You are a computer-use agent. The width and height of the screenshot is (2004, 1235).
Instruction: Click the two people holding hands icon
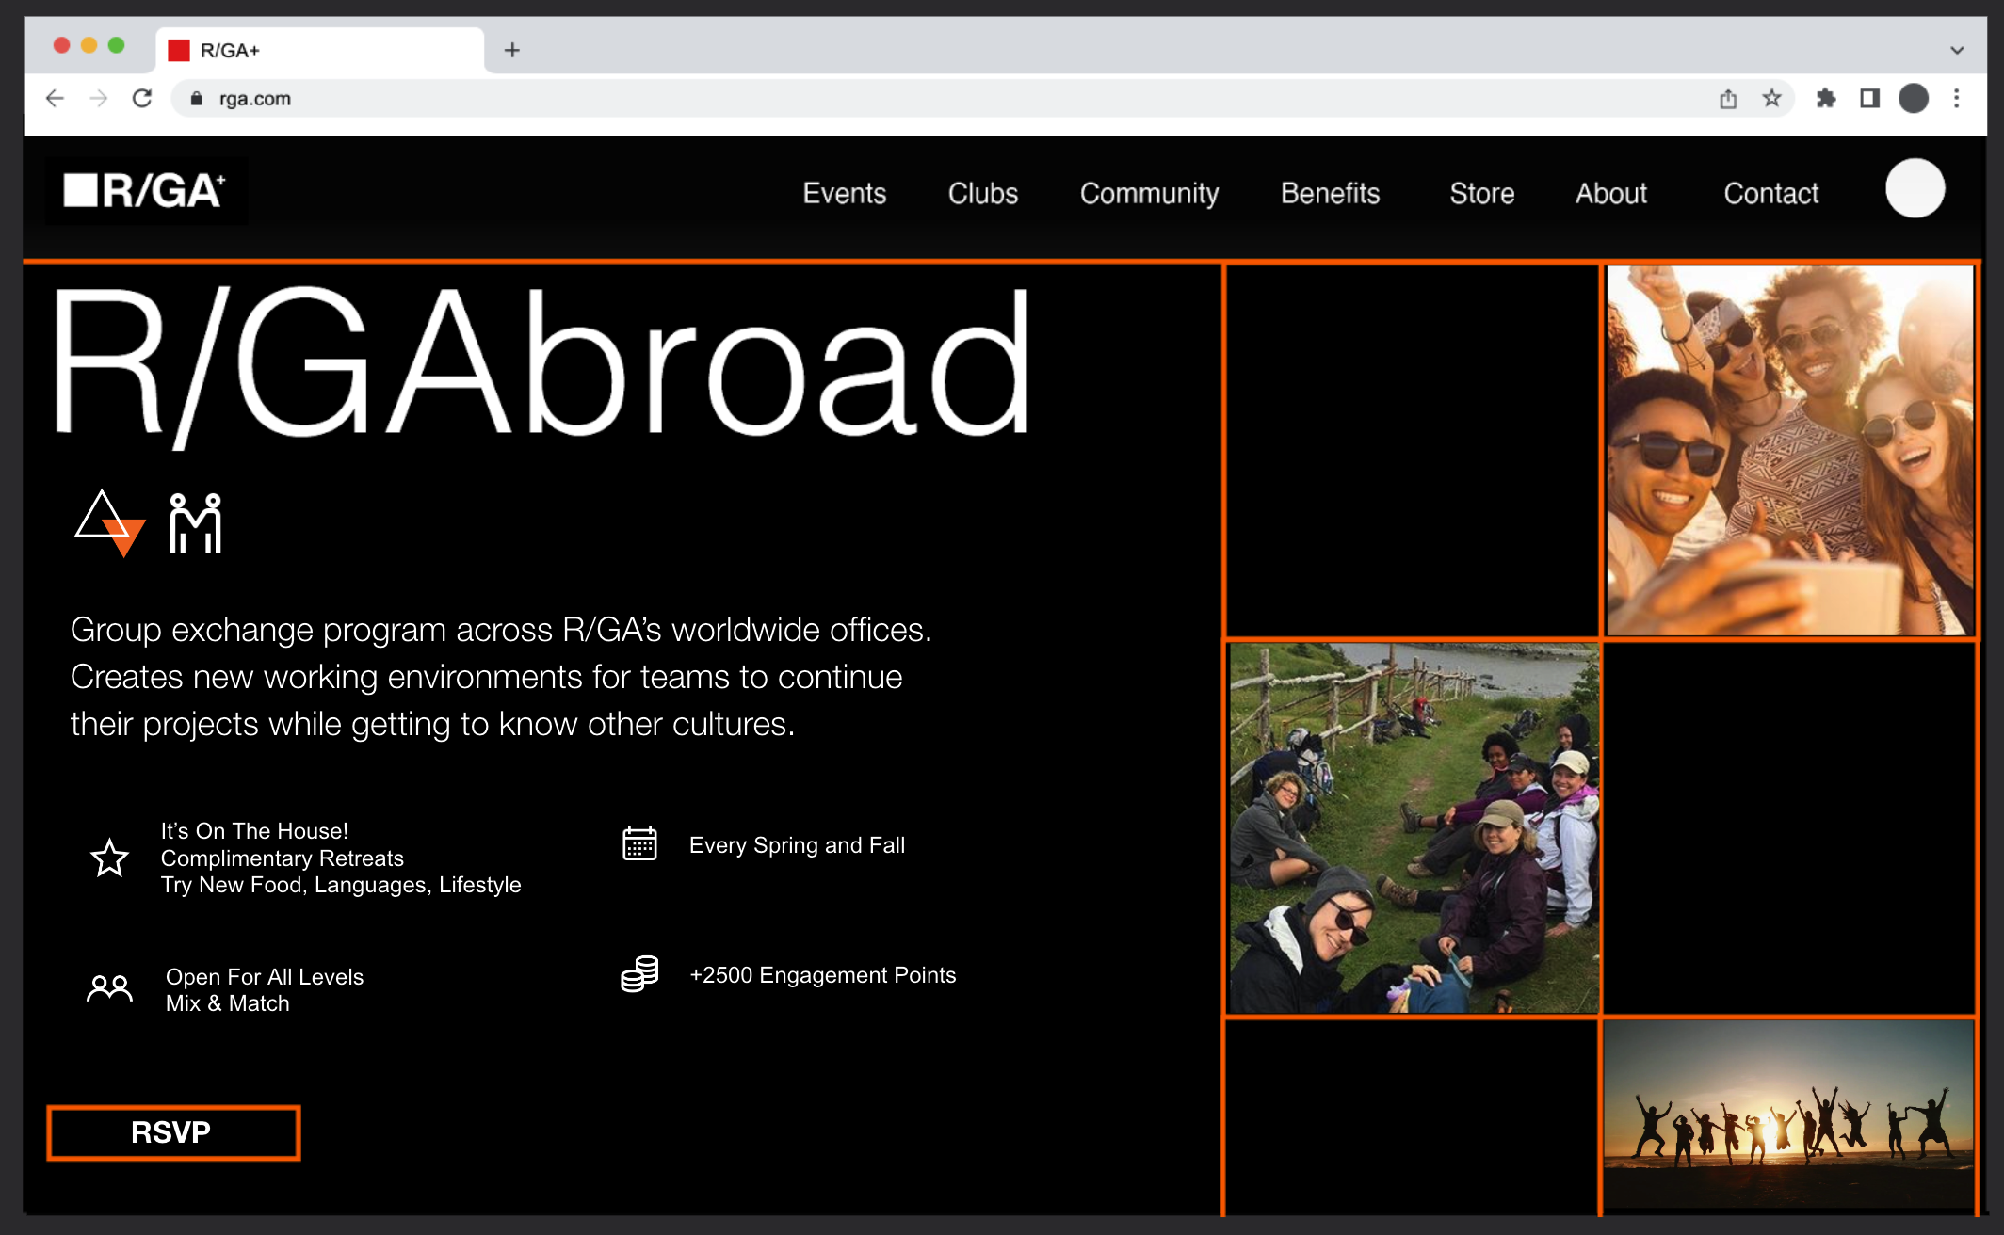pos(195,523)
